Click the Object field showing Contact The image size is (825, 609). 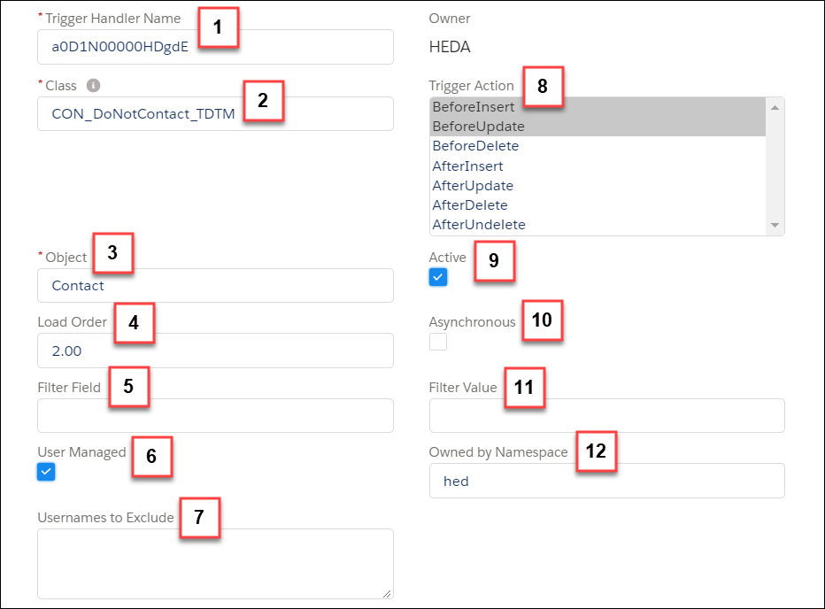[215, 285]
